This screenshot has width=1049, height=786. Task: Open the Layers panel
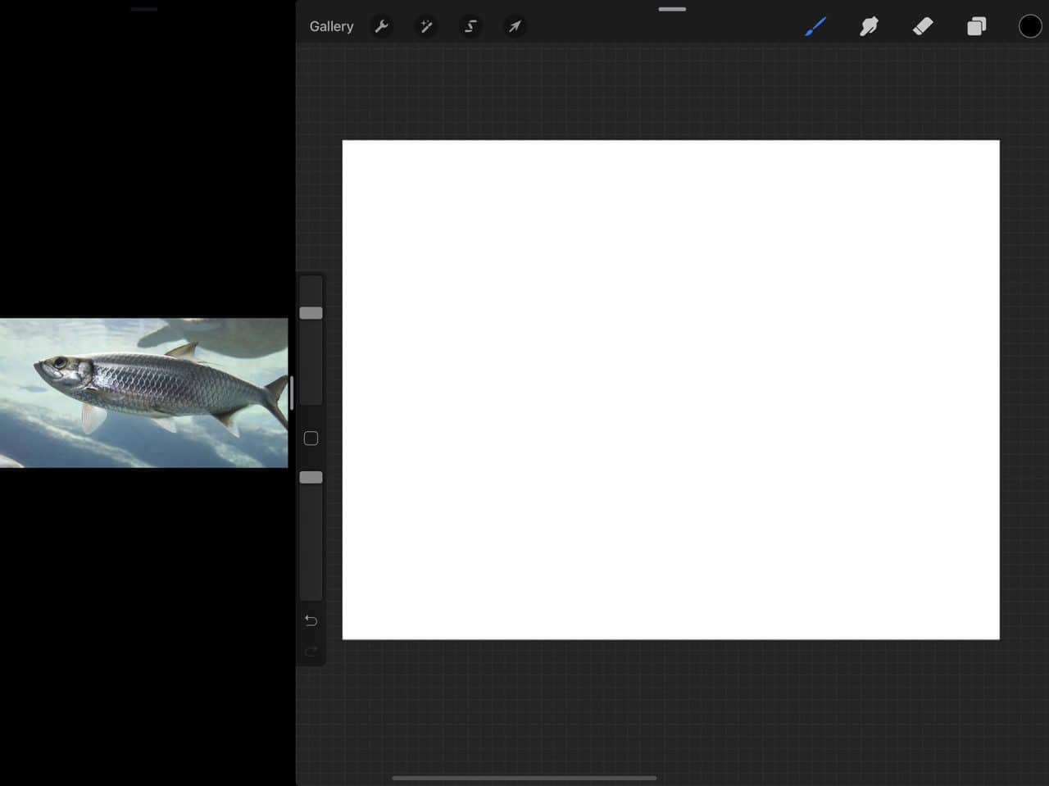(x=976, y=26)
